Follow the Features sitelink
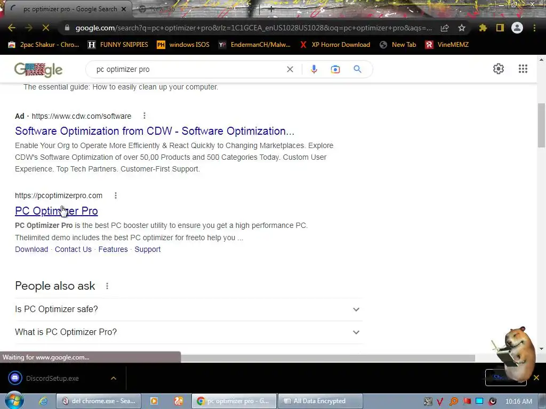 click(113, 249)
